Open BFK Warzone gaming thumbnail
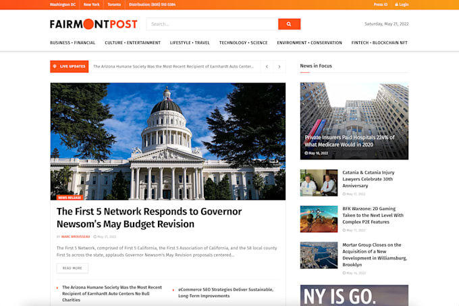Image resolution: width=459 pixels, height=306 pixels. click(x=319, y=219)
